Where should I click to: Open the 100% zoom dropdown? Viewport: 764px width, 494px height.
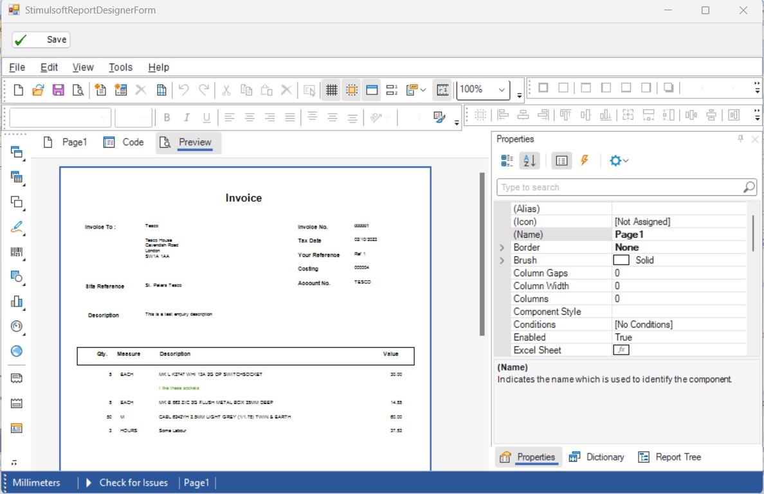[x=502, y=90]
